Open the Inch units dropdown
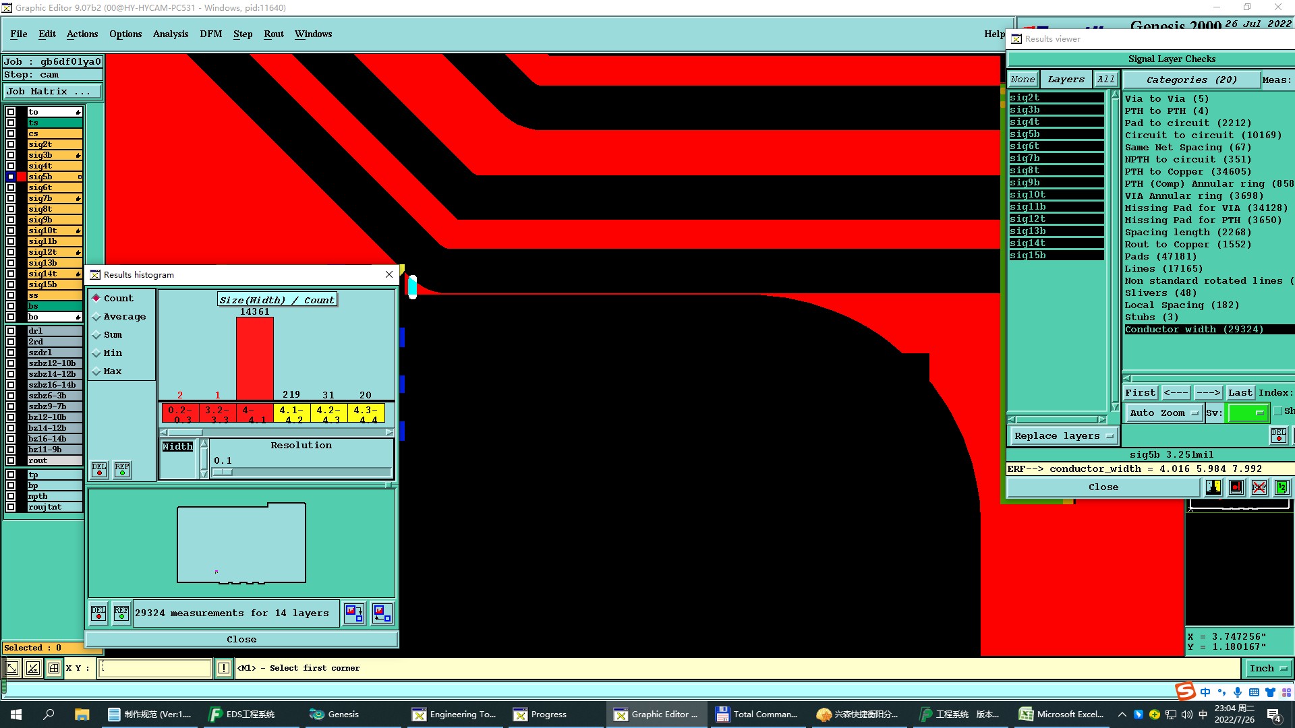This screenshot has height=728, width=1295. click(x=1268, y=669)
